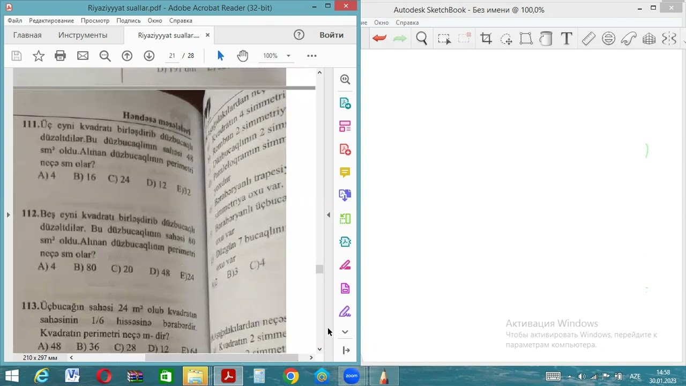Activate the Quick Transform tool in SketchBook
Screen dimensions: 686x386
point(506,39)
